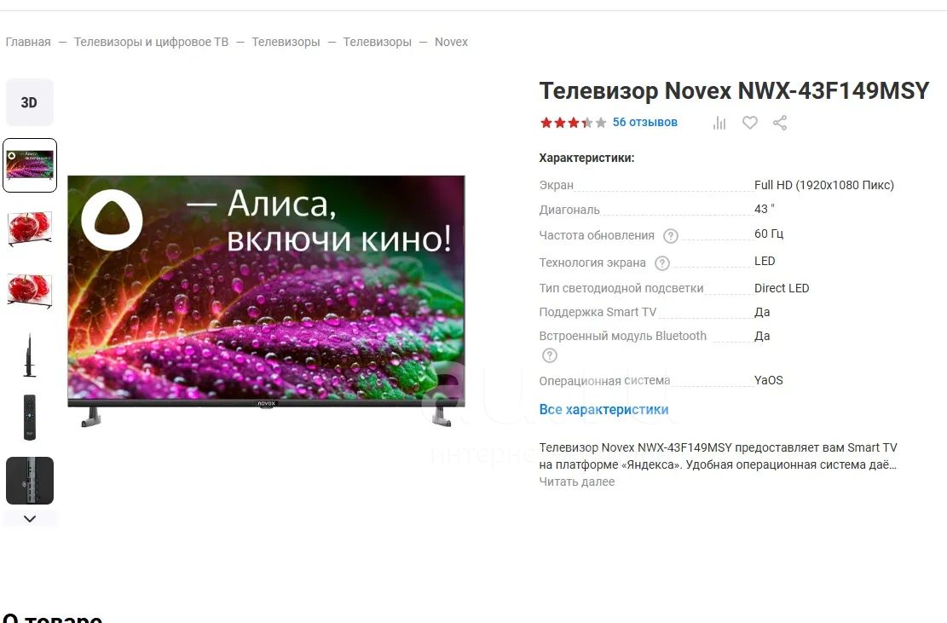Open the 56 отзывов reviews link

coord(644,122)
